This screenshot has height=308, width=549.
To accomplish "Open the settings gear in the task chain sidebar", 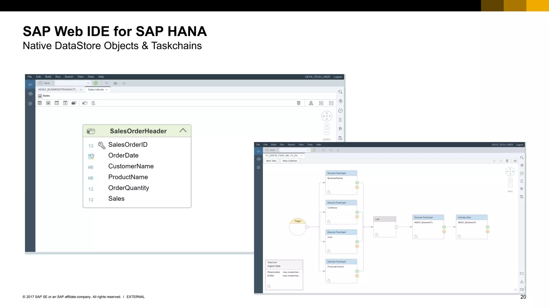I will [258, 167].
